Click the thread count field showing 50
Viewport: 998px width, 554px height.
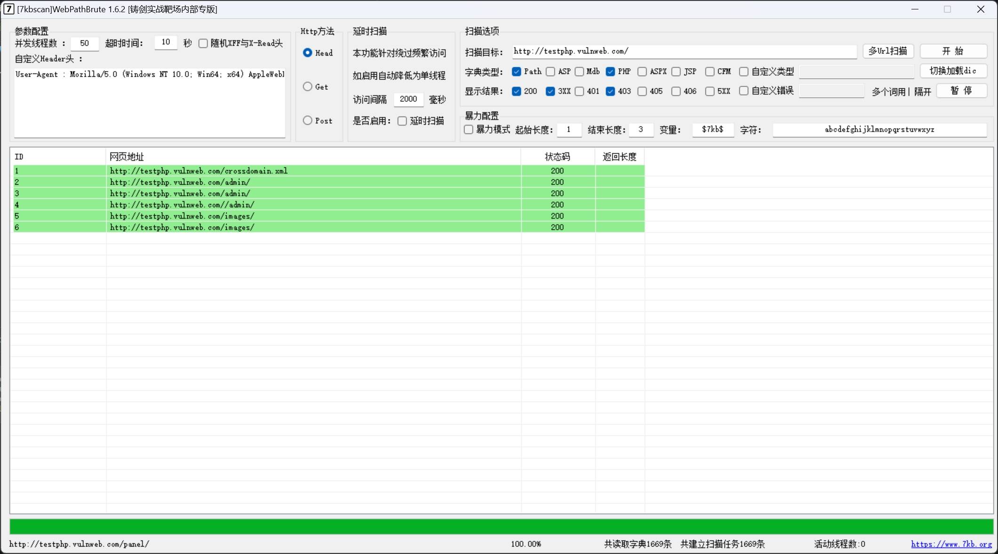(85, 43)
